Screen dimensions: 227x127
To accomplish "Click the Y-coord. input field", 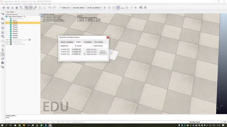I will click(x=78, y=52).
